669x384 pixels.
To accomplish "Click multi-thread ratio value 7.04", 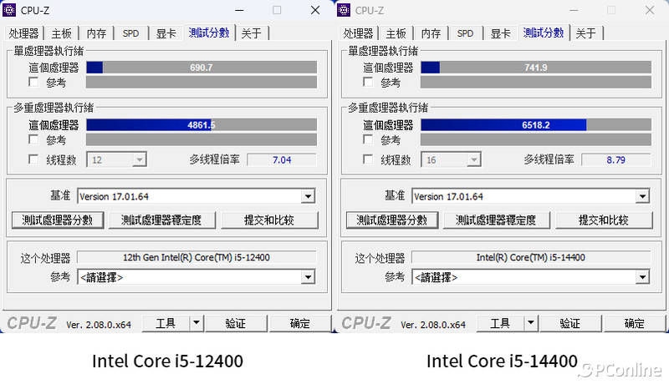I will [x=282, y=159].
